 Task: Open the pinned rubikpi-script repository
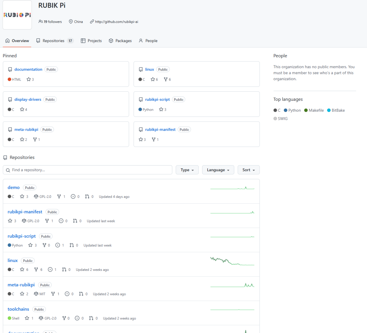[x=157, y=99]
